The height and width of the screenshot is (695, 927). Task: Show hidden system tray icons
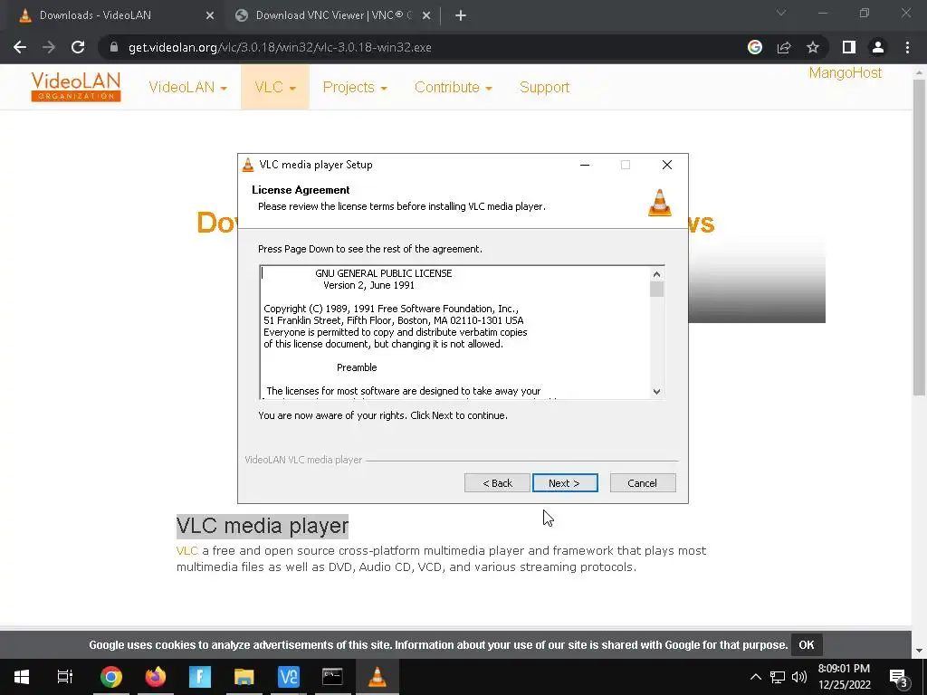[755, 677]
